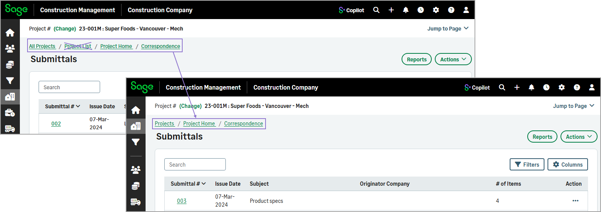The height and width of the screenshot is (212, 601).
Task: Click the Sage logo in front window
Action: point(142,87)
